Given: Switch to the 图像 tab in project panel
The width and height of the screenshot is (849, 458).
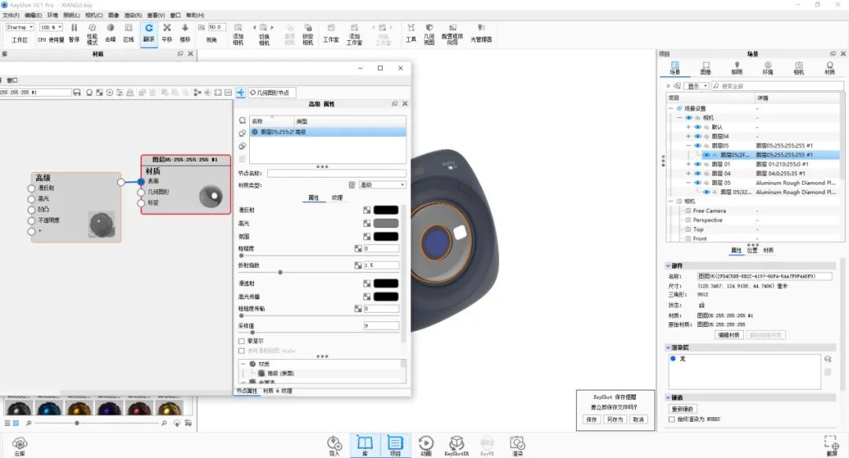Looking at the screenshot, I should pyautogui.click(x=705, y=68).
